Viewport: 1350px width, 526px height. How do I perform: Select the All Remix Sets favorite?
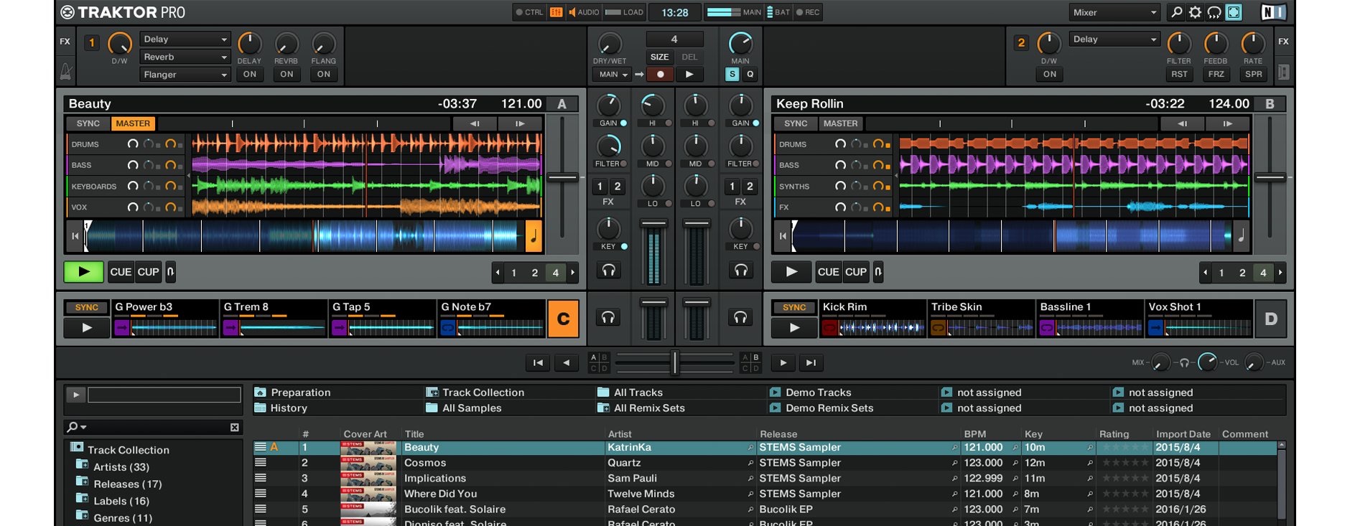(648, 408)
